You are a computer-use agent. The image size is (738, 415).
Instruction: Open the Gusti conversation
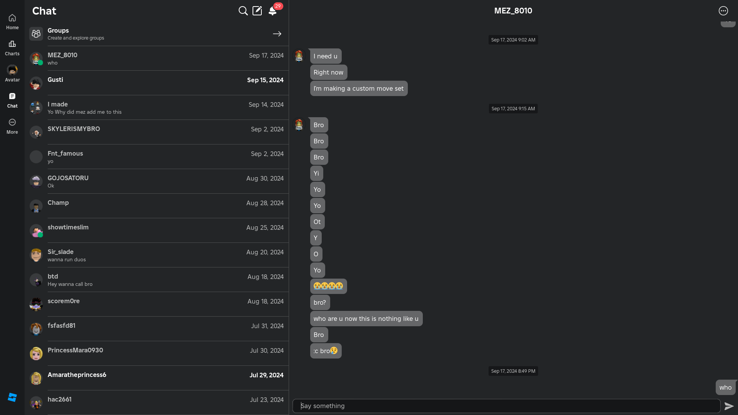pyautogui.click(x=165, y=83)
